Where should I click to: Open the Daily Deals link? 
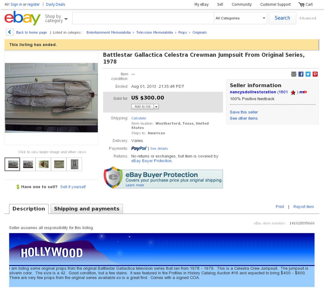coord(55,4)
